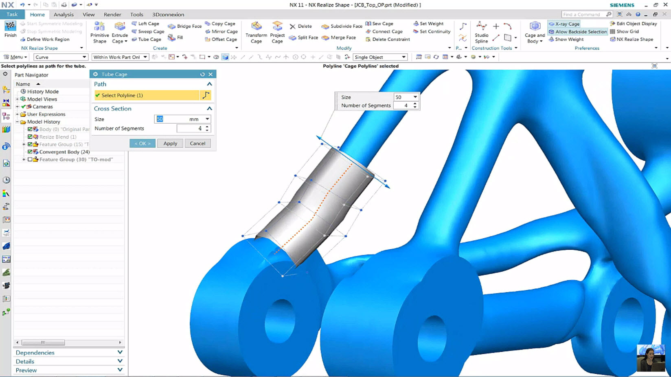671x377 pixels.
Task: Disable Allow Backside Selection
Action: tap(577, 31)
